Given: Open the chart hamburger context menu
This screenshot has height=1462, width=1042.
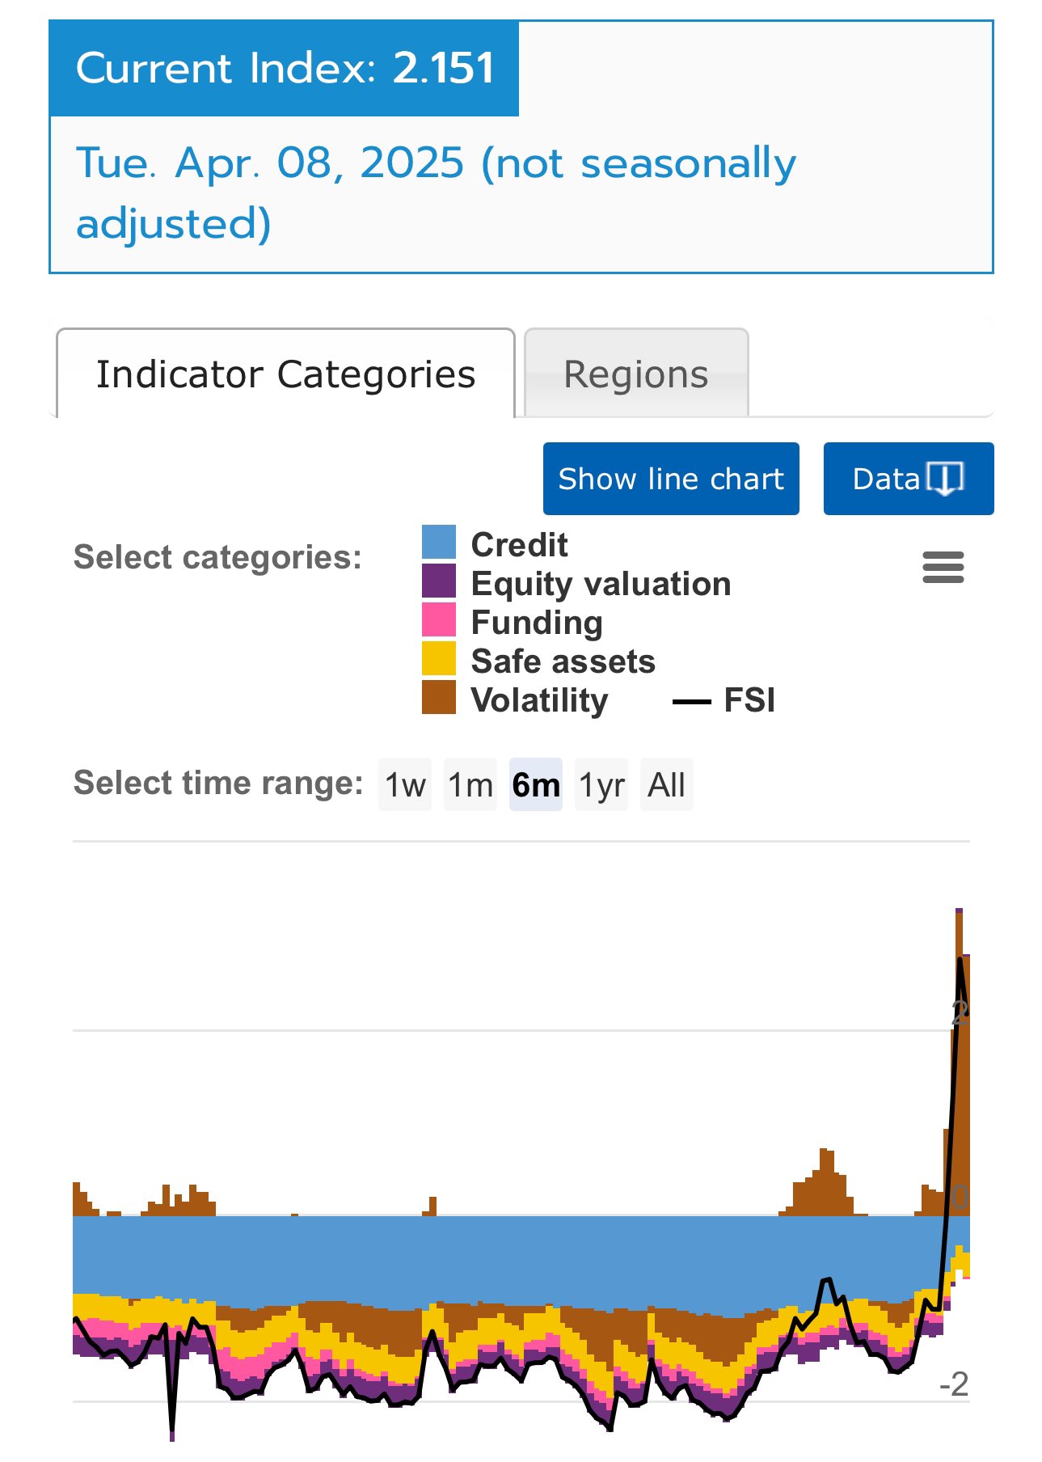Looking at the screenshot, I should pos(943,567).
